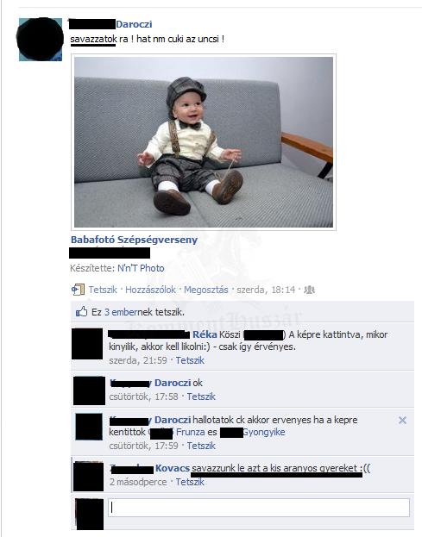422x537 pixels.
Task: Click the friends audience icon after timestamp
Action: [309, 290]
